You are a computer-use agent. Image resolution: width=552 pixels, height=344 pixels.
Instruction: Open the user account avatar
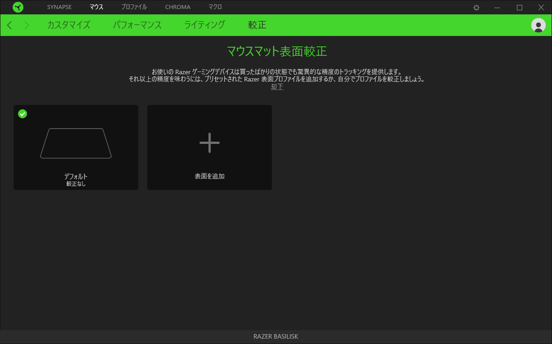coord(538,25)
